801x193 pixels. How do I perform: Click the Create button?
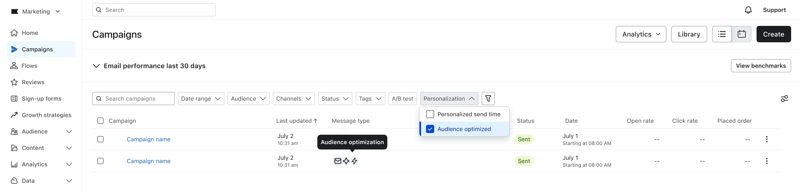pos(774,34)
